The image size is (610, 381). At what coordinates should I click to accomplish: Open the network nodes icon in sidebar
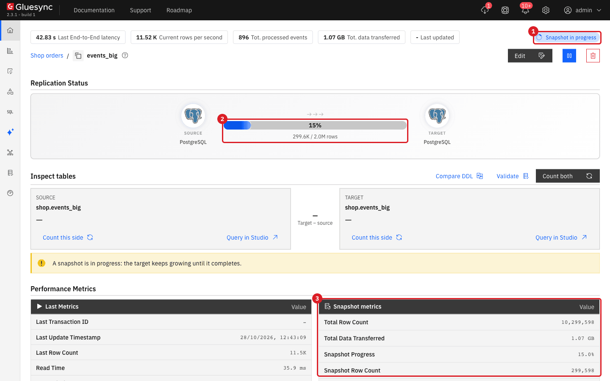point(10,152)
